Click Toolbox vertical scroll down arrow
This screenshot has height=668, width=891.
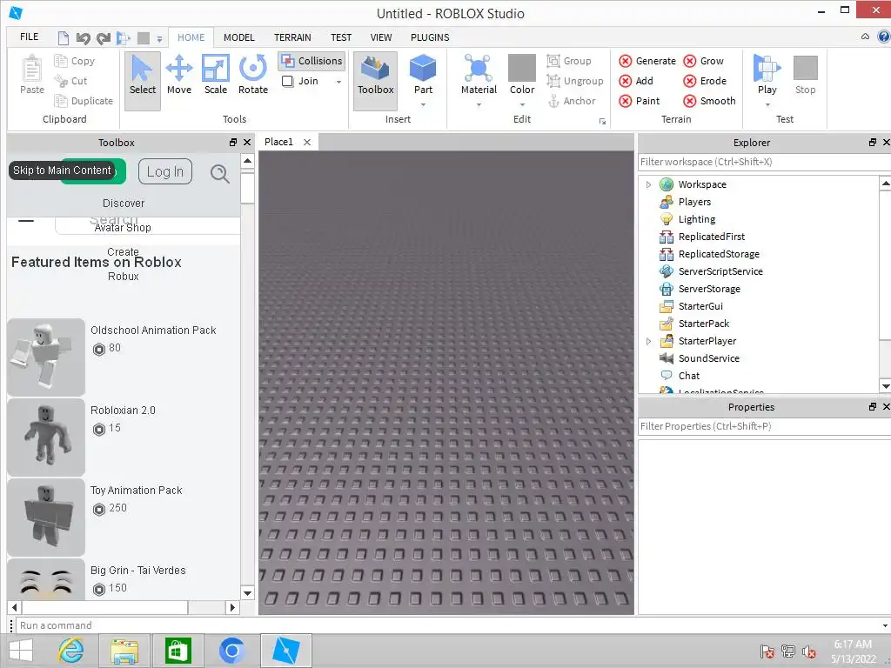click(x=247, y=593)
